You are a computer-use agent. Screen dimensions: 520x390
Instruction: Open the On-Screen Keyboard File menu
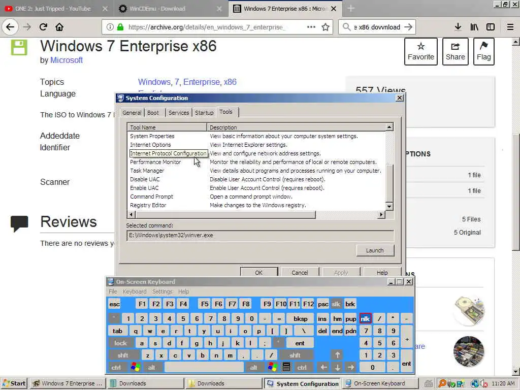(x=113, y=291)
